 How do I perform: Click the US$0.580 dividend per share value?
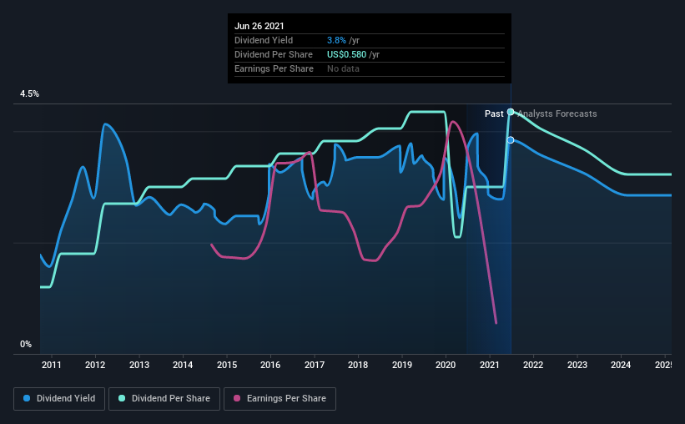tap(347, 54)
